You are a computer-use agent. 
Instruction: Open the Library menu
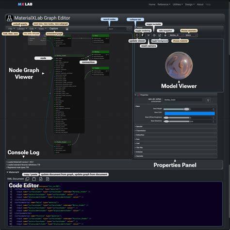click(22, 29)
